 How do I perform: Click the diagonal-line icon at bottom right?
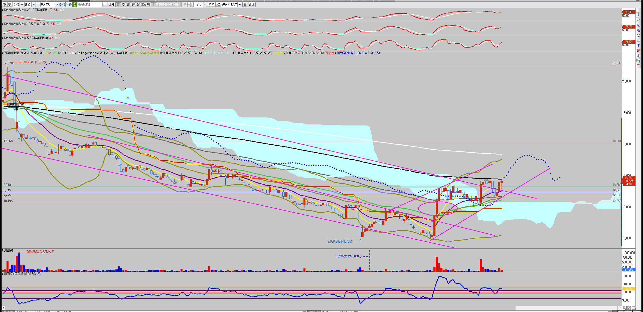click(x=629, y=308)
